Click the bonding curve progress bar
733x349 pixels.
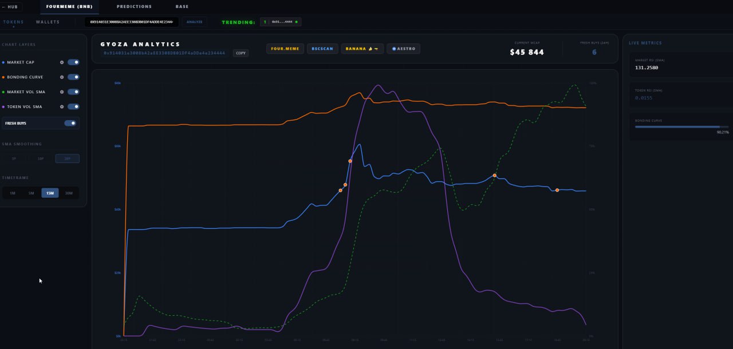pos(681,126)
